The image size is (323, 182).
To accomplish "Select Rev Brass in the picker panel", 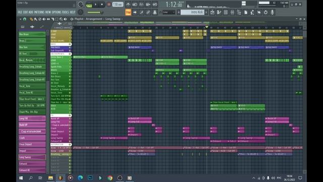I will coord(32,34).
